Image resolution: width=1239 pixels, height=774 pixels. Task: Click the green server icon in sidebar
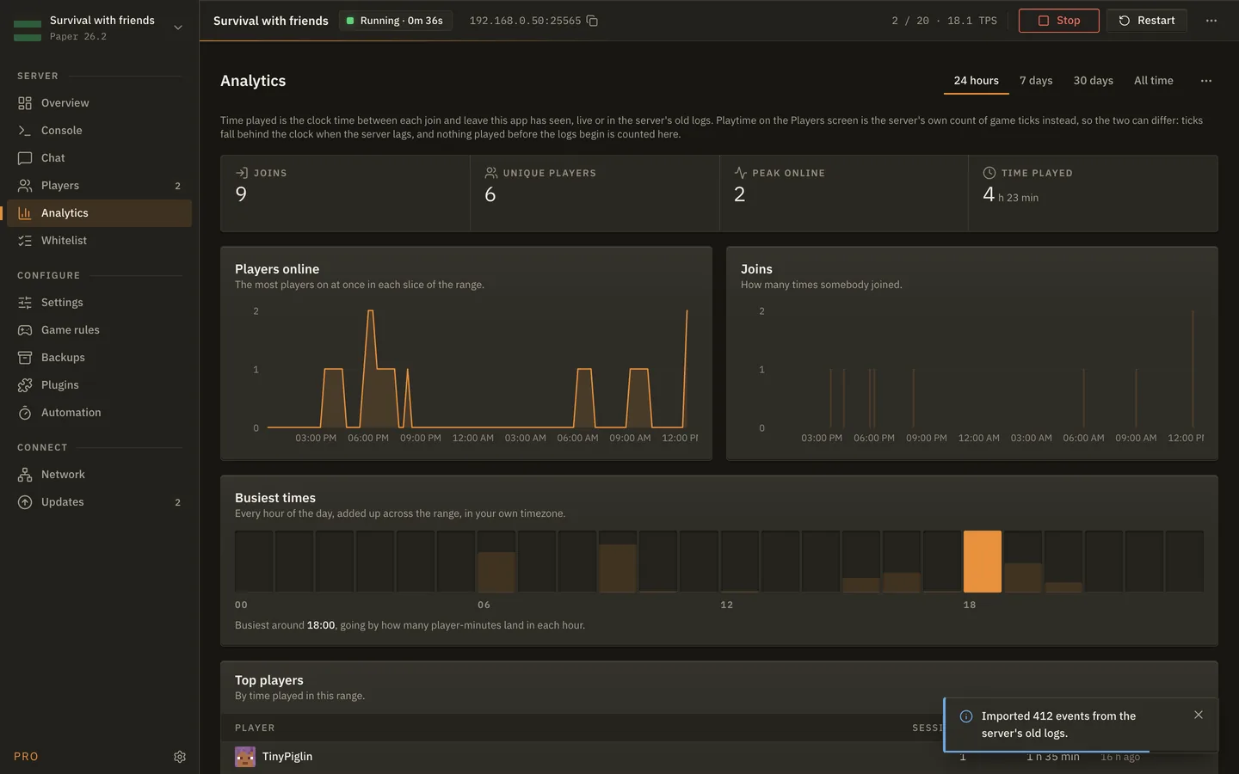tap(28, 31)
